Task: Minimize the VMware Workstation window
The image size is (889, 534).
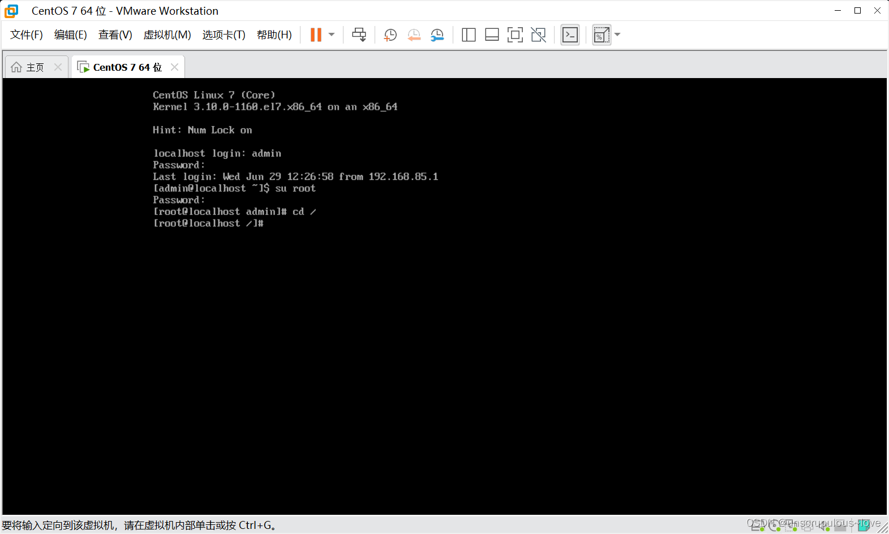Action: [x=838, y=11]
